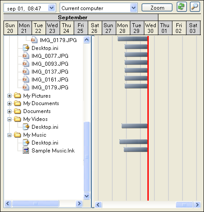
Task: Select the Mon 28 day header
Action: [123, 28]
